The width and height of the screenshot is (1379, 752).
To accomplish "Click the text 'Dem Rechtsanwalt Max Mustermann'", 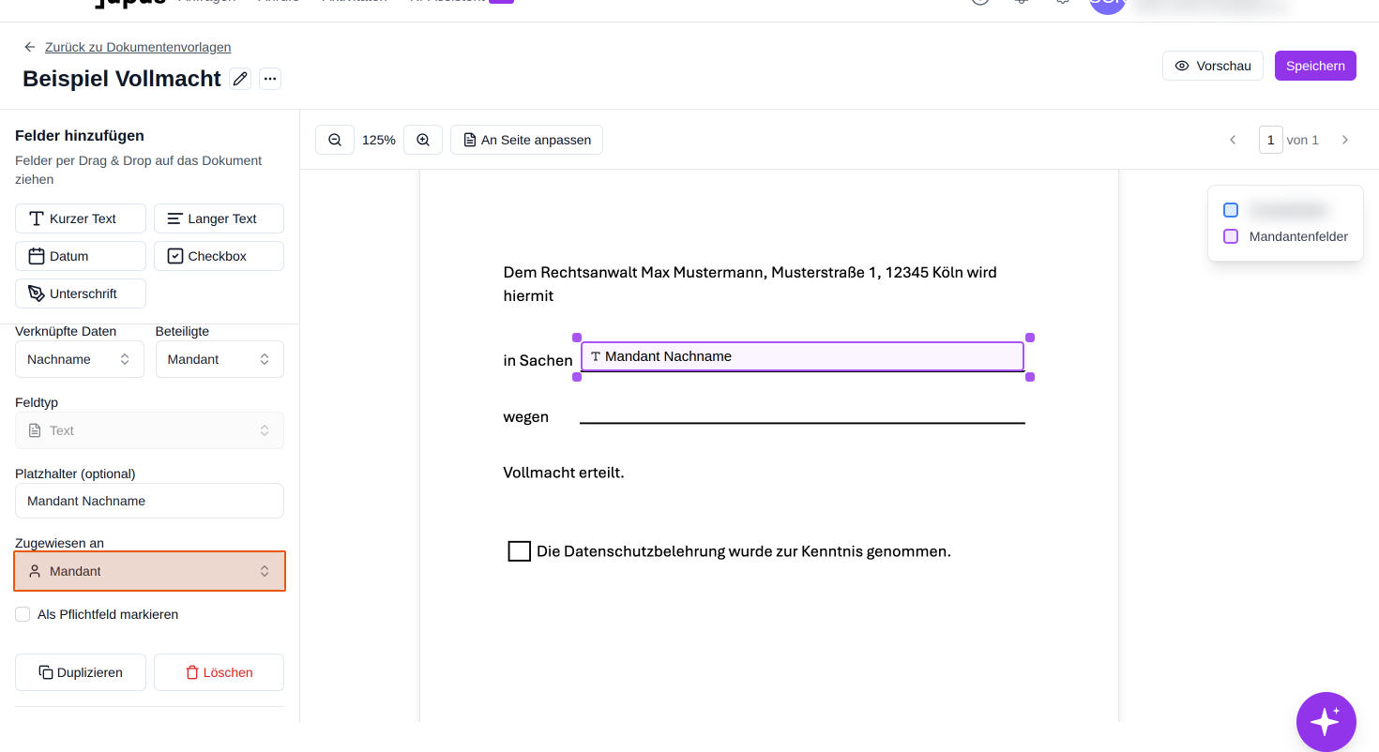I will click(x=635, y=273).
